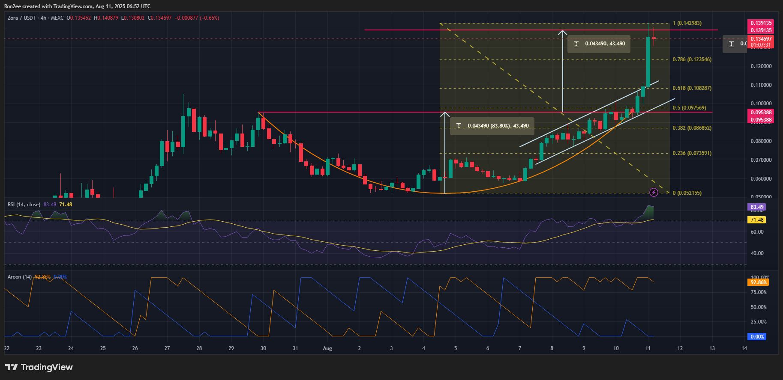Select the Fib level label 0.382 (0.086852)
Image resolution: width=783 pixels, height=380 pixels.
692,128
